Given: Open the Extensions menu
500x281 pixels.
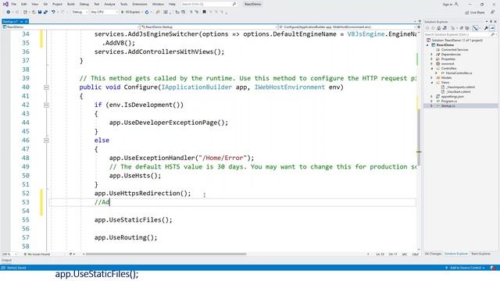Looking at the screenshot, I should click(x=140, y=4).
